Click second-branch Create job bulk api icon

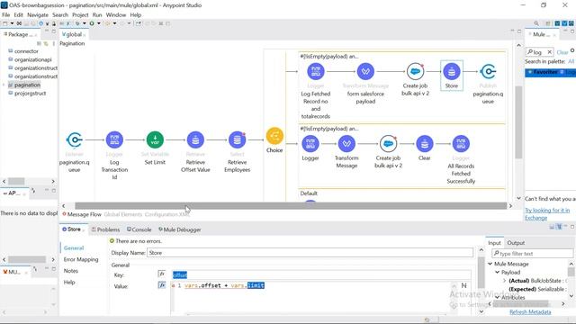click(388, 144)
